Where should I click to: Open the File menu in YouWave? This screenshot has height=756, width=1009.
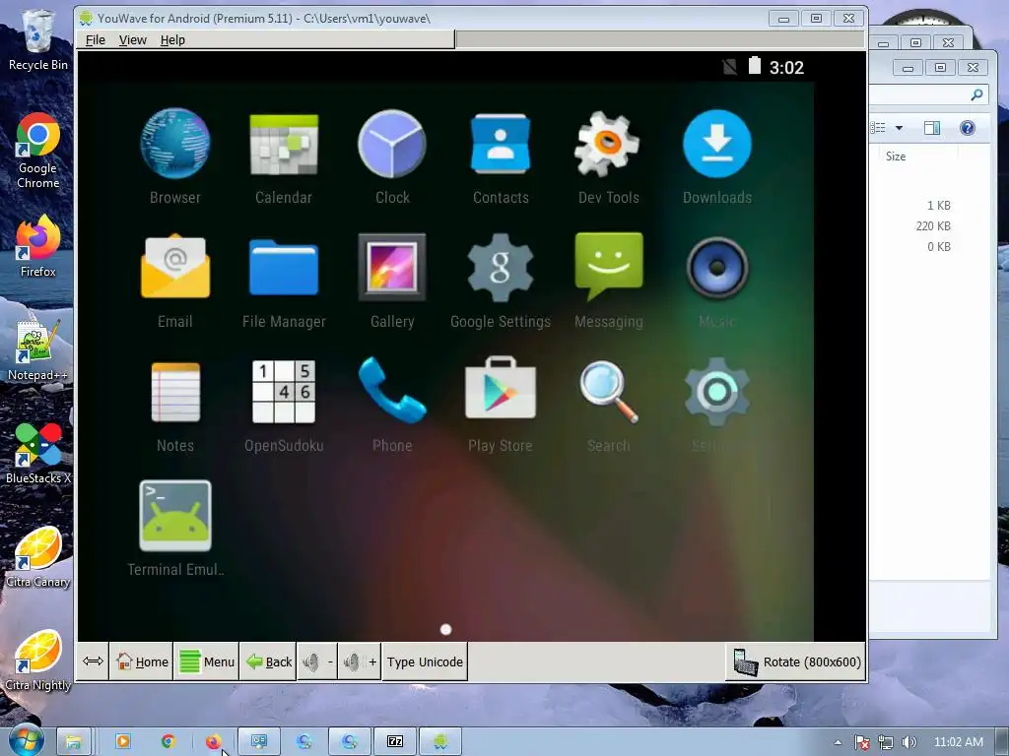(96, 39)
